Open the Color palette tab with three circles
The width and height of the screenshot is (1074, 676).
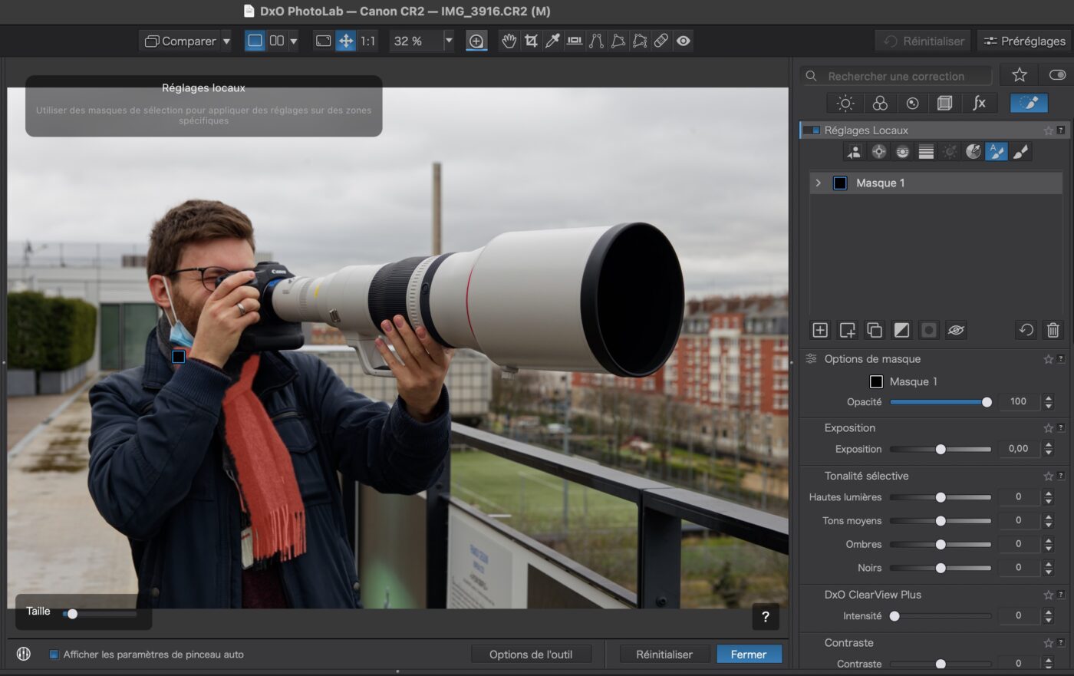[x=880, y=104]
